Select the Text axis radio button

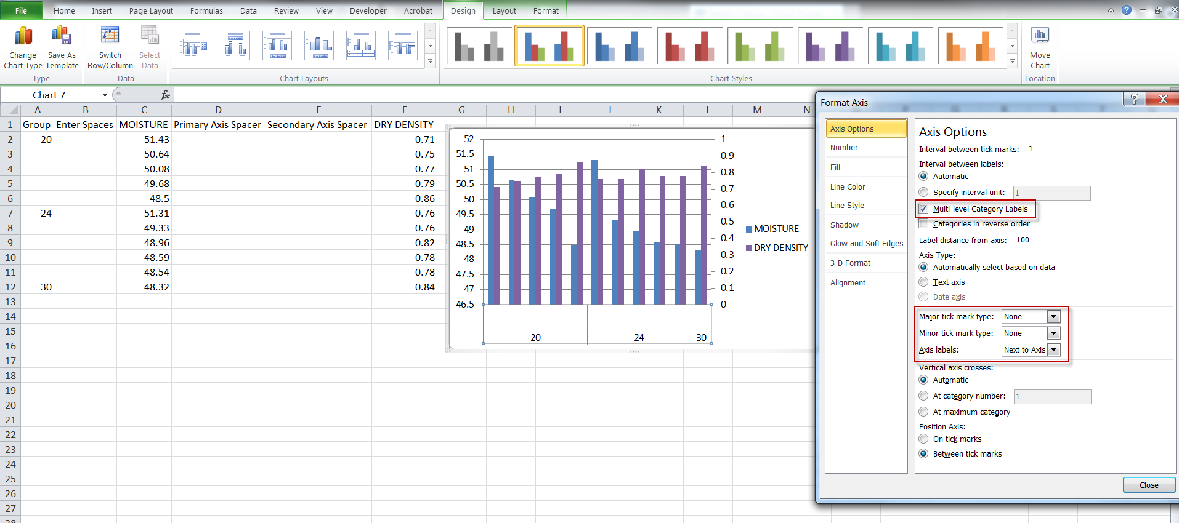click(923, 282)
